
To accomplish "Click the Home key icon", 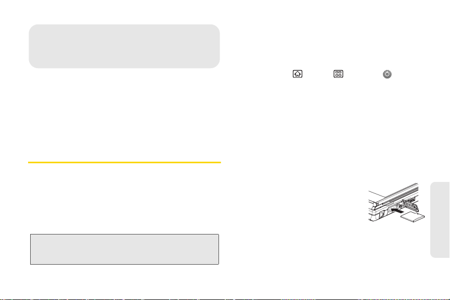I will click(298, 74).
